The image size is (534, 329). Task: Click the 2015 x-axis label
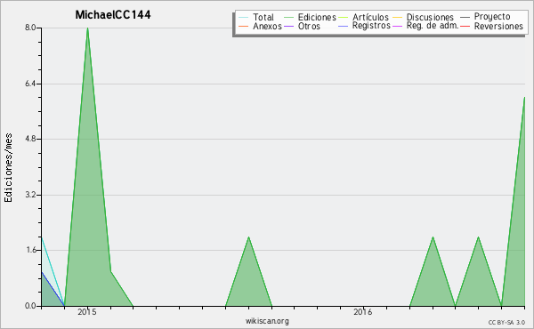pyautogui.click(x=87, y=311)
